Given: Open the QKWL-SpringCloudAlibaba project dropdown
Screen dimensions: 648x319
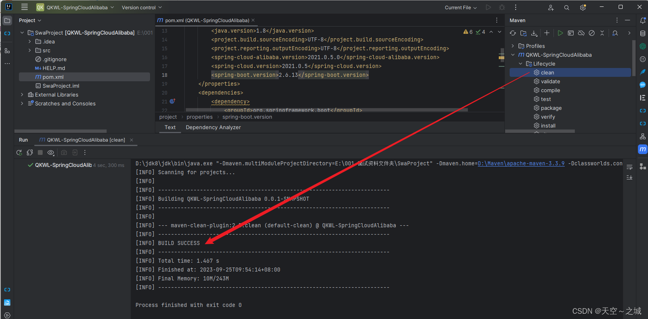Looking at the screenshot, I should 75,7.
